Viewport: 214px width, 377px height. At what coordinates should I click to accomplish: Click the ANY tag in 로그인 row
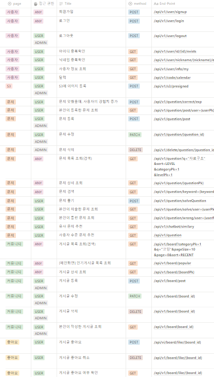[38, 21]
